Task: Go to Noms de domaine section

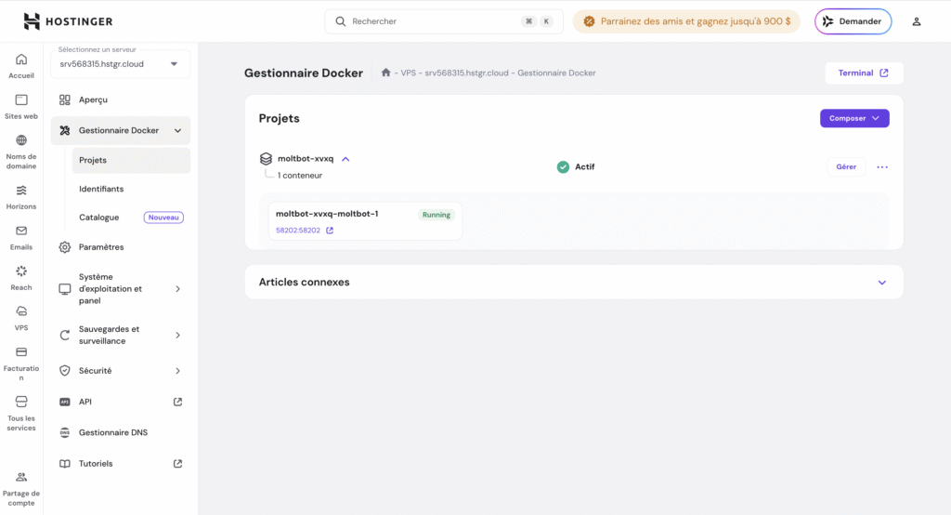Action: click(21, 152)
